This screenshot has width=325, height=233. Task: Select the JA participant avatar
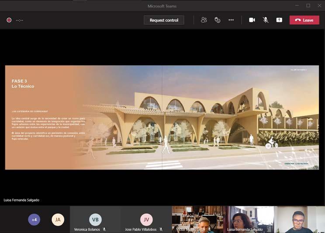click(x=58, y=219)
